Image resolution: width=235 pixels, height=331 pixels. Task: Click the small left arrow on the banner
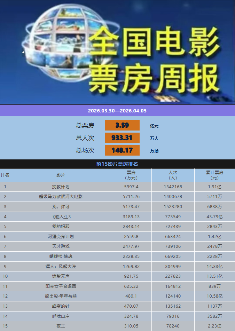coord(23,52)
